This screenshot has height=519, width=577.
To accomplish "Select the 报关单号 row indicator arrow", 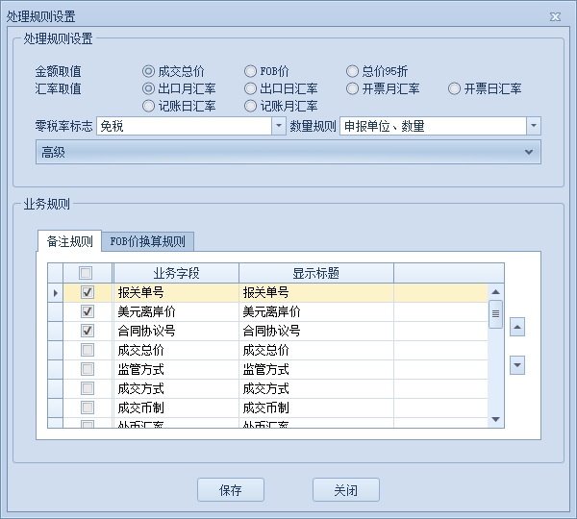I will (x=55, y=292).
